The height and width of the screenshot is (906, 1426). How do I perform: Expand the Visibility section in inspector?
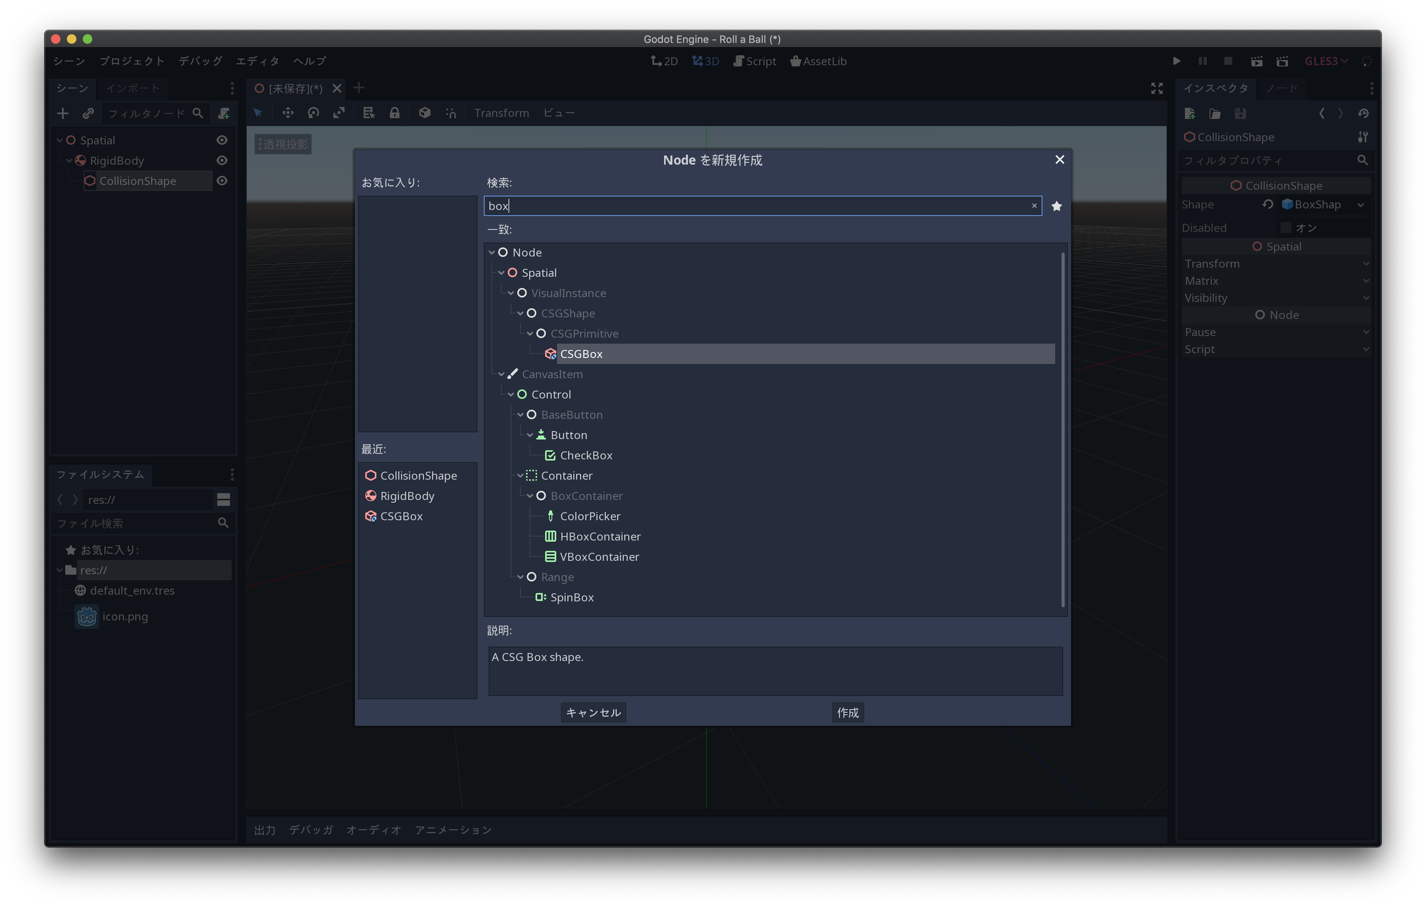tap(1276, 298)
